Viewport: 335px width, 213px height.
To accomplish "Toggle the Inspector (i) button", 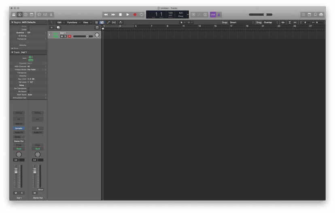I will click(20, 15).
